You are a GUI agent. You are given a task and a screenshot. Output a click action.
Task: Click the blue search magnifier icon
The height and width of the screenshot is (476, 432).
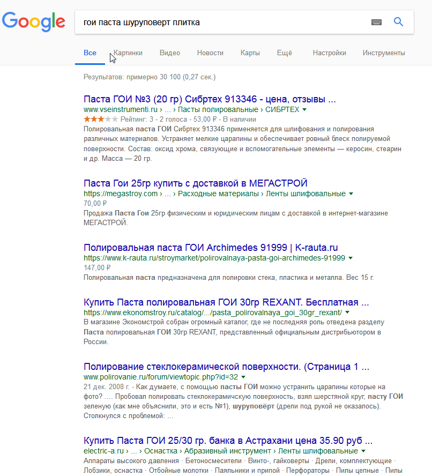point(398,22)
